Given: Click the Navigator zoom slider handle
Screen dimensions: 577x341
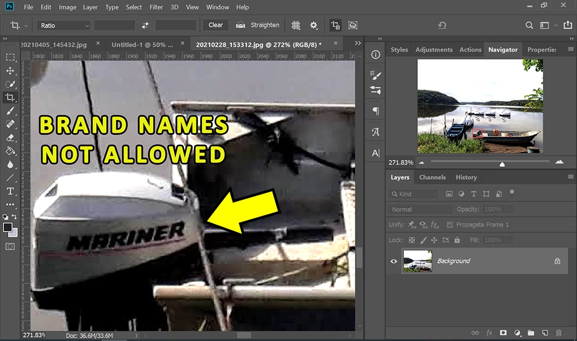Looking at the screenshot, I should point(502,164).
